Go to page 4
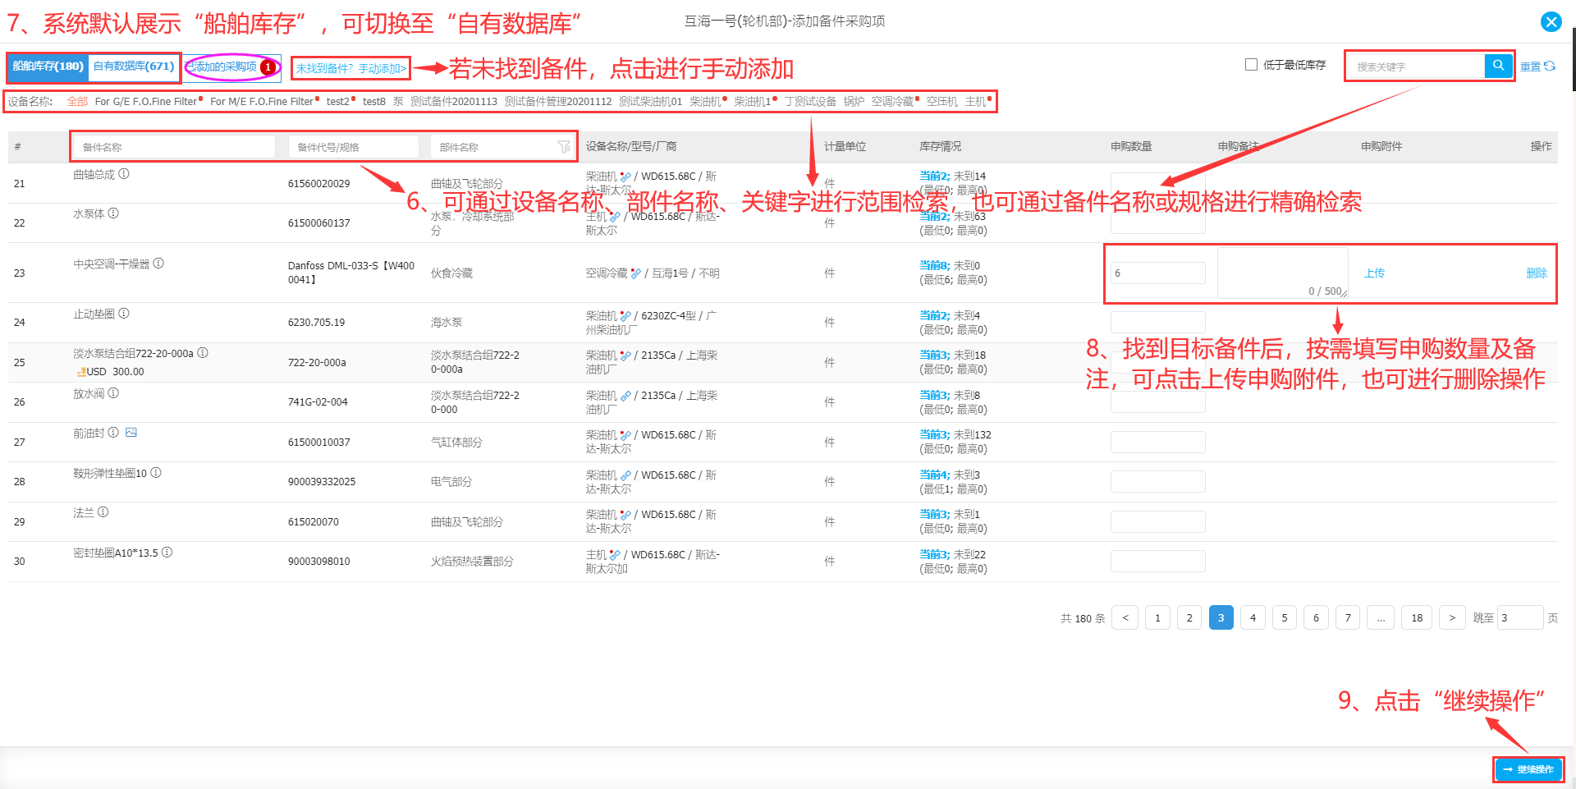 (1253, 617)
